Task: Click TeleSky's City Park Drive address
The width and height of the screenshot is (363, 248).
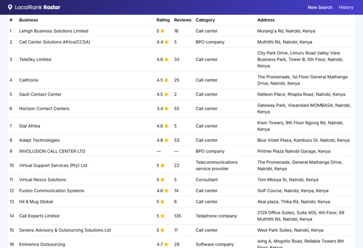Action: (x=300, y=59)
